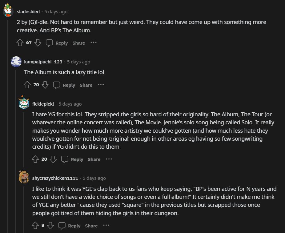Click kampalpuchi_123's profile avatar
This screenshot has height=233, width=285.
tap(16, 62)
